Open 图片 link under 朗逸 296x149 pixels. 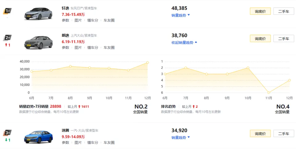click(78, 48)
